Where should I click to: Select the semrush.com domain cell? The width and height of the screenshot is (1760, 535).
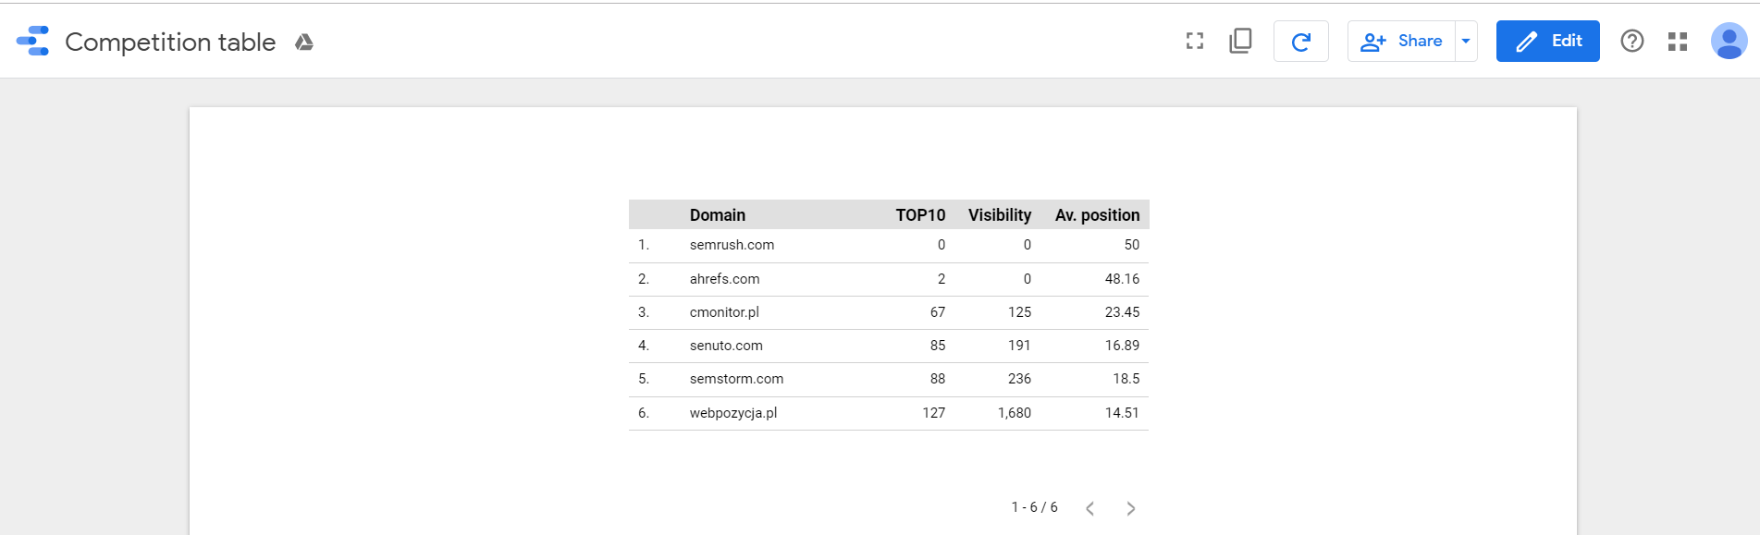tap(732, 245)
